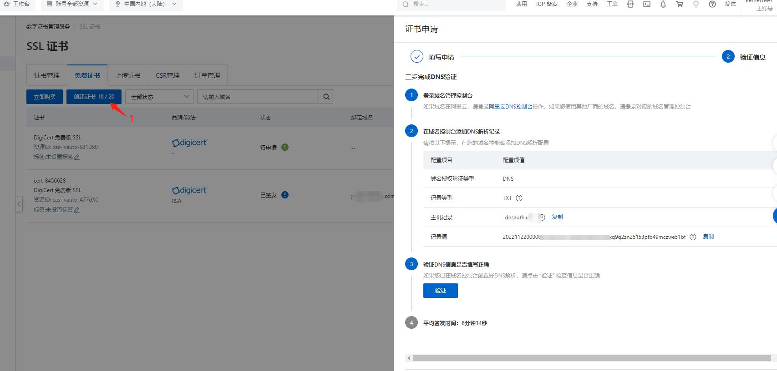Click scrollbar left arrow in 证书申请 panel
Viewport: 777px width, 371px height.
[x=409, y=358]
